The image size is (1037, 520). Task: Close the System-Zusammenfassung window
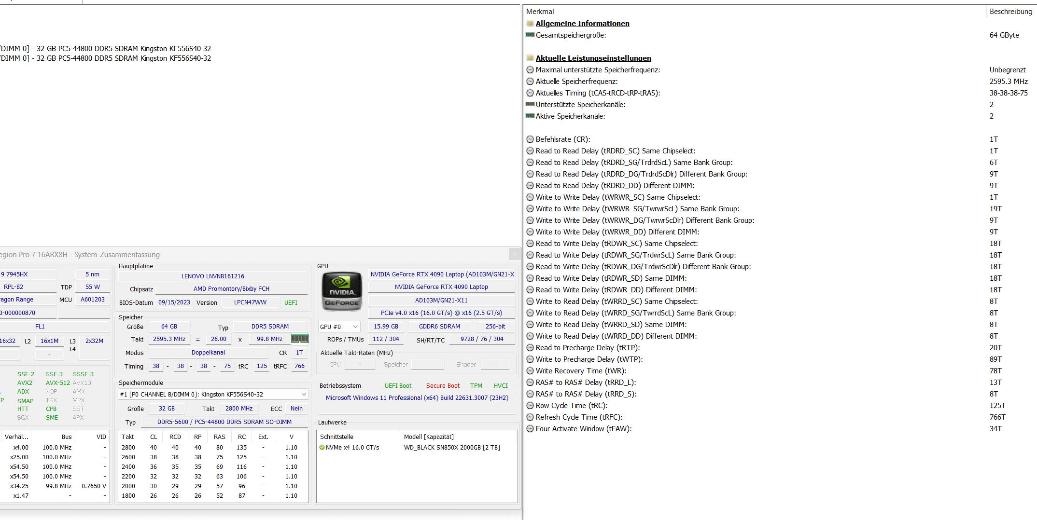coord(515,254)
